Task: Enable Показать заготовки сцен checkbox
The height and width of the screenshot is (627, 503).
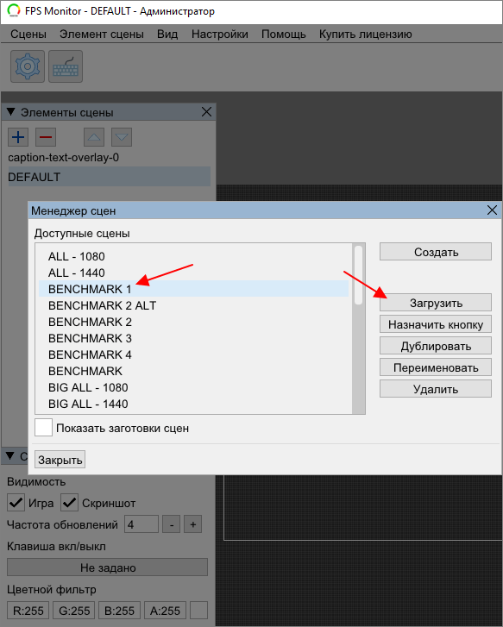Action: tap(44, 428)
